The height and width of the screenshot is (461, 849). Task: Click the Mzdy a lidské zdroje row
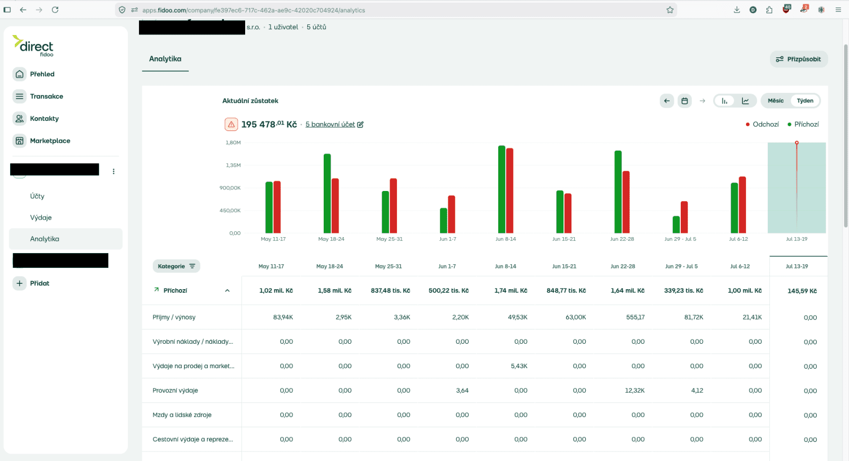(x=182, y=415)
